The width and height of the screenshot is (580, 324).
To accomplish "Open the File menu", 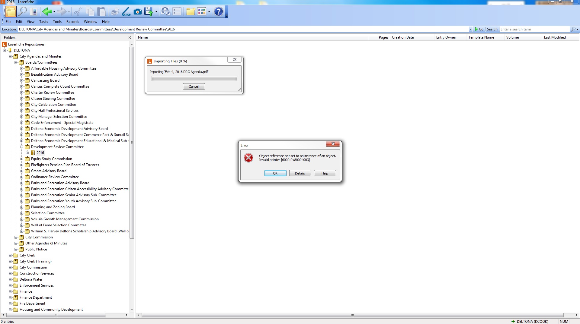I will 8,22.
